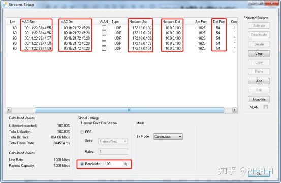
Task: Sort by the Len column header
Action: point(13,22)
